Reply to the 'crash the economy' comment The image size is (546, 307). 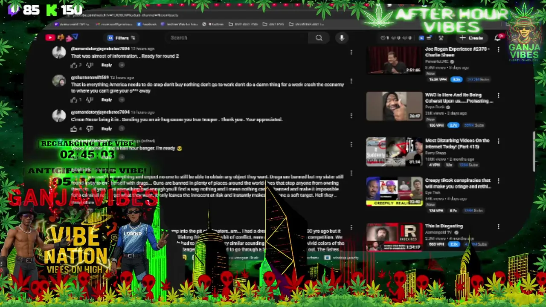(107, 100)
